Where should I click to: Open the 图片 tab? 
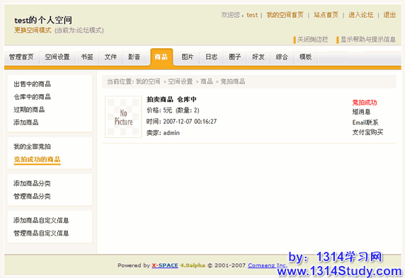(x=188, y=57)
